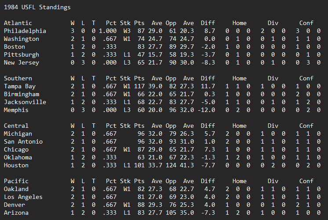Click Philadelphia's 1.000 win percentage
Viewport: 328px width, 220px height.
click(x=107, y=31)
